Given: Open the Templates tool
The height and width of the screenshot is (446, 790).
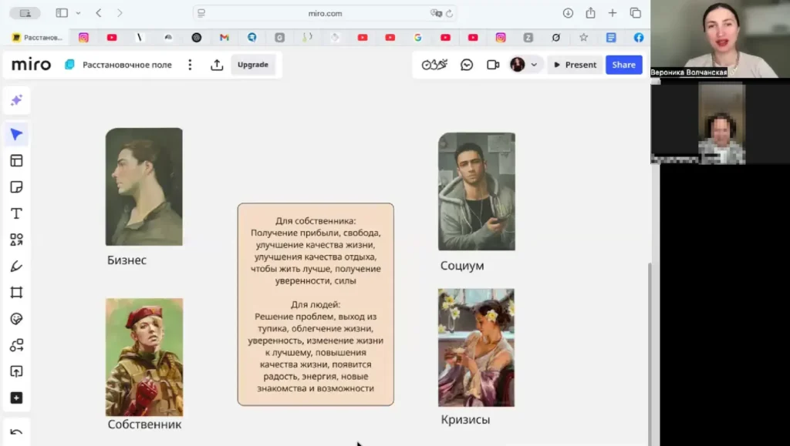Looking at the screenshot, I should pyautogui.click(x=16, y=160).
